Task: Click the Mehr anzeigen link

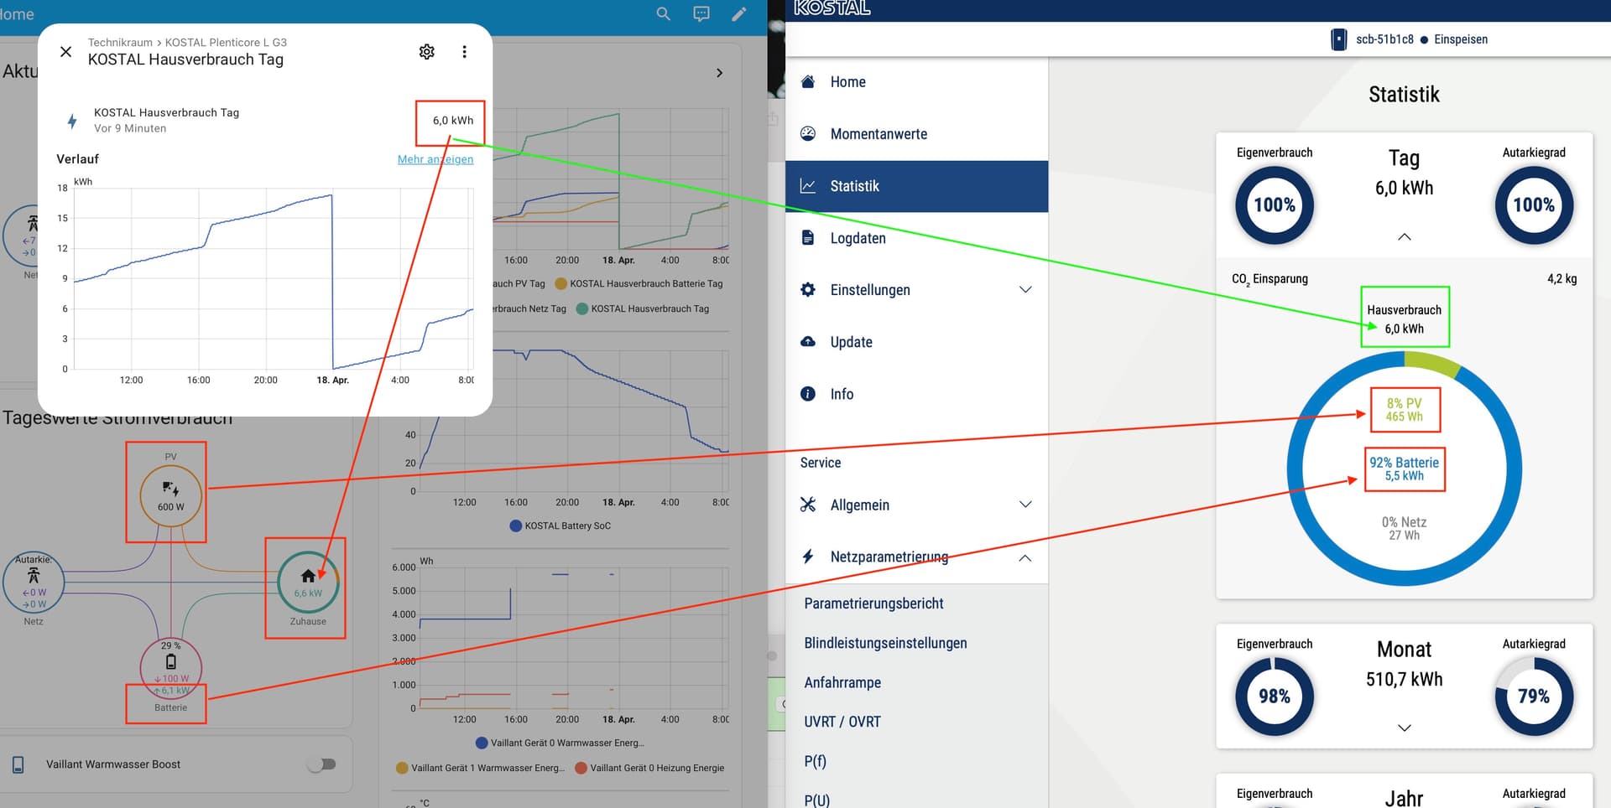Action: pyautogui.click(x=435, y=159)
